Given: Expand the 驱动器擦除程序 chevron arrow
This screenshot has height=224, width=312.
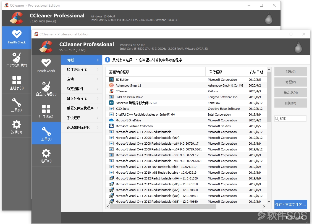Looking at the screenshot, I should [x=98, y=127].
